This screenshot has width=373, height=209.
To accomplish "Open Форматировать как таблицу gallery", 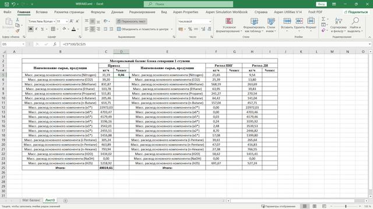I will click(x=254, y=25).
